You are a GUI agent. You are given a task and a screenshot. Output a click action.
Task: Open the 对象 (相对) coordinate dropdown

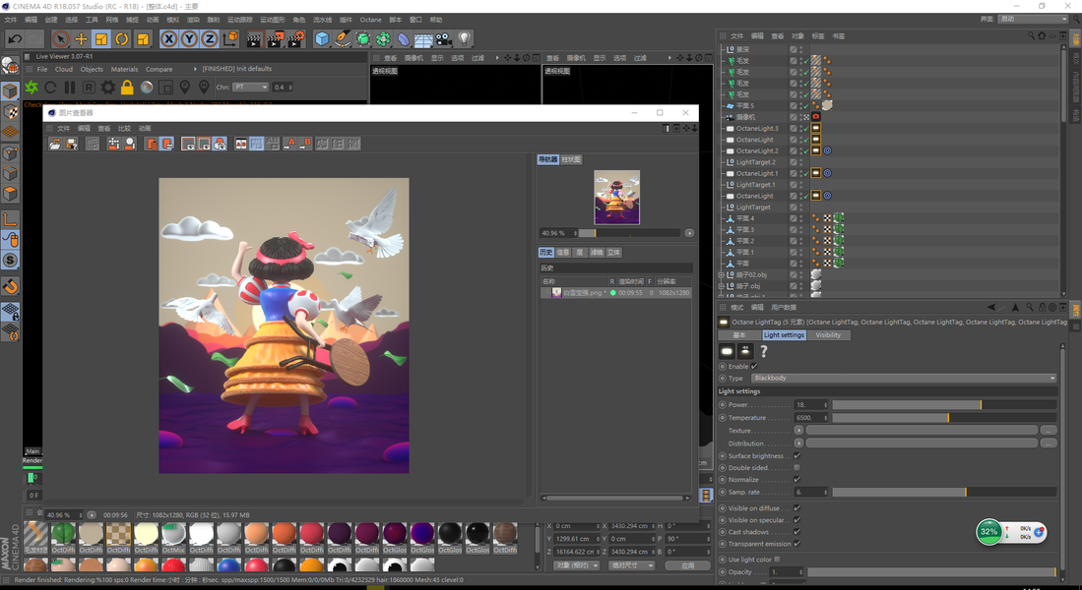577,565
